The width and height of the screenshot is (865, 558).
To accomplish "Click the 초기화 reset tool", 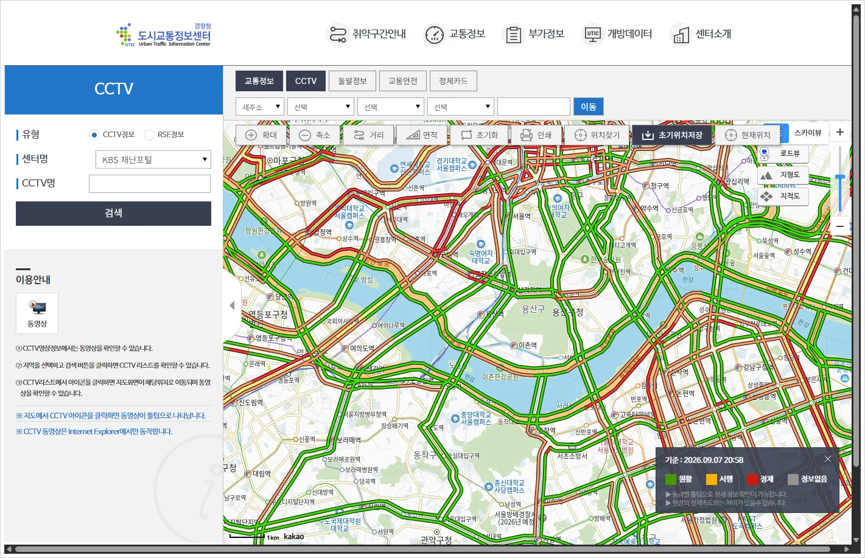I will tap(479, 135).
